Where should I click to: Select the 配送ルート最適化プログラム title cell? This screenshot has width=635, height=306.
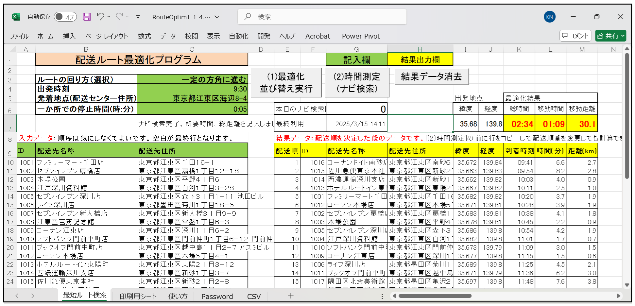pos(142,59)
